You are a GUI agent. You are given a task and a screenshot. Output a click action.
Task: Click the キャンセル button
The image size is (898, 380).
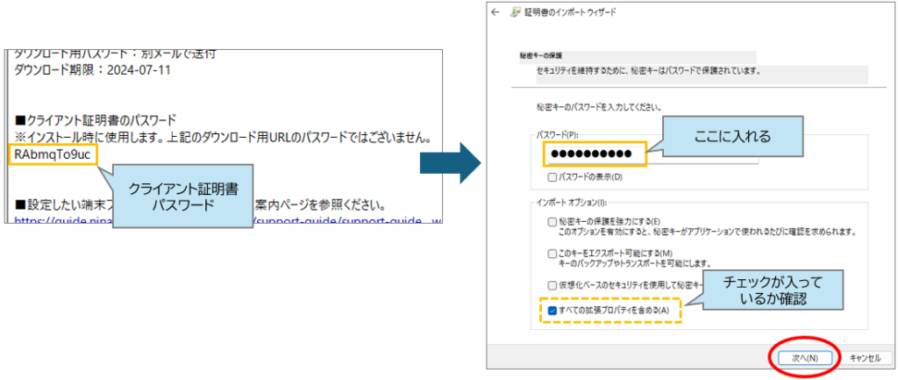pos(865,358)
